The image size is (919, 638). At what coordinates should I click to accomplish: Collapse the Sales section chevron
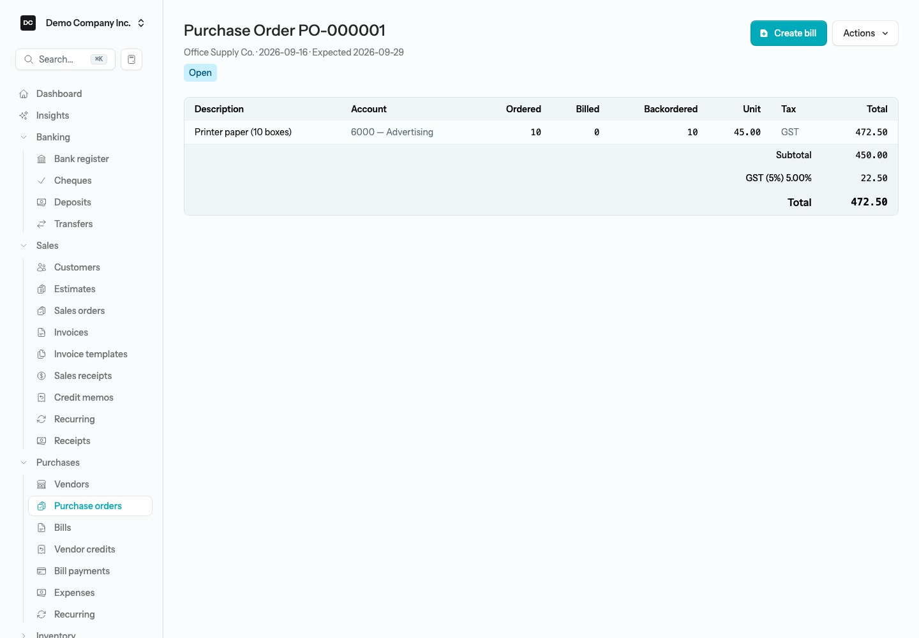pyautogui.click(x=24, y=246)
